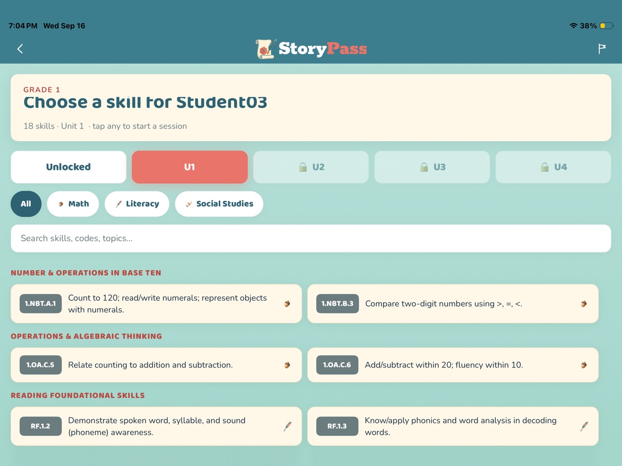Tap the GRADE 1 label

click(x=42, y=90)
